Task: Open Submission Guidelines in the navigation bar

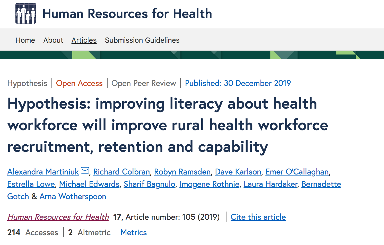Action: pyautogui.click(x=142, y=40)
